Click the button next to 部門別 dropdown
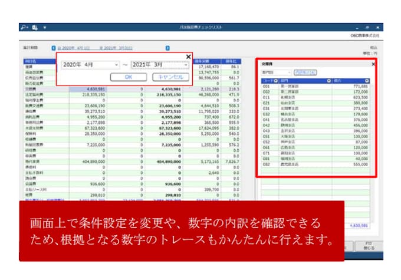Screen dimensions: 401x280 pyautogui.click(x=305, y=72)
